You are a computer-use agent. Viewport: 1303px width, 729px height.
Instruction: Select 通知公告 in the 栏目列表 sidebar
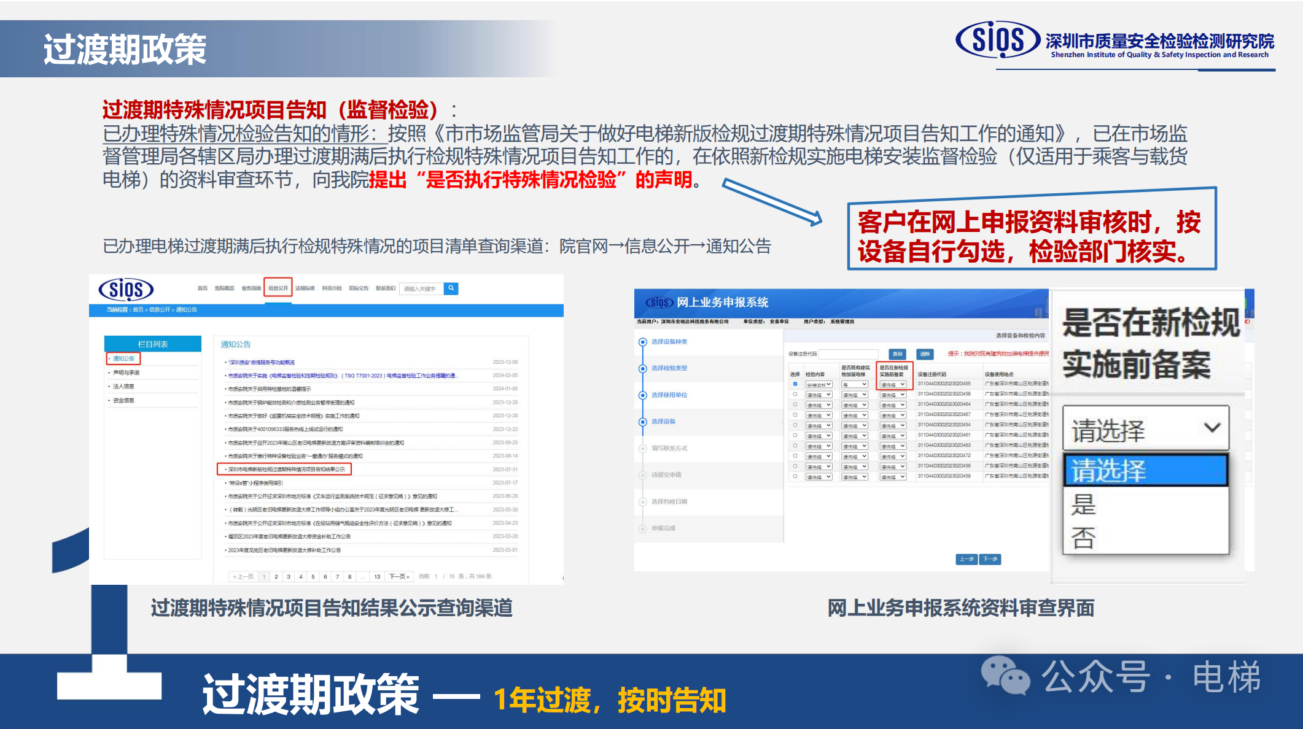123,358
